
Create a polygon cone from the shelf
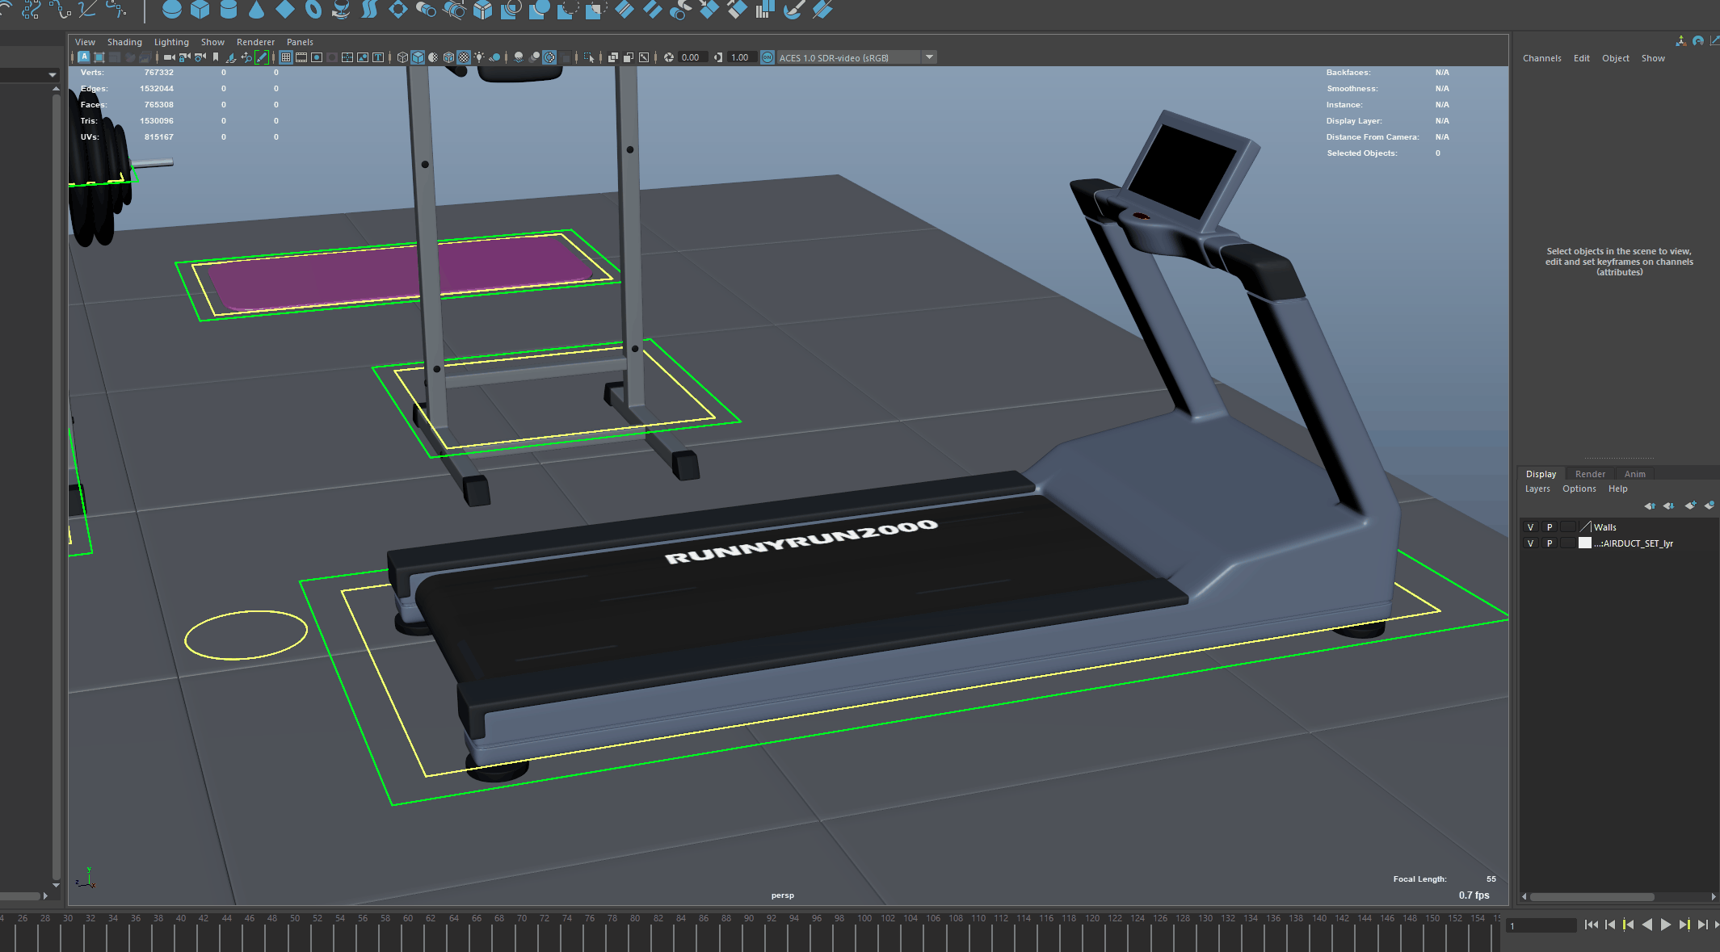click(256, 10)
